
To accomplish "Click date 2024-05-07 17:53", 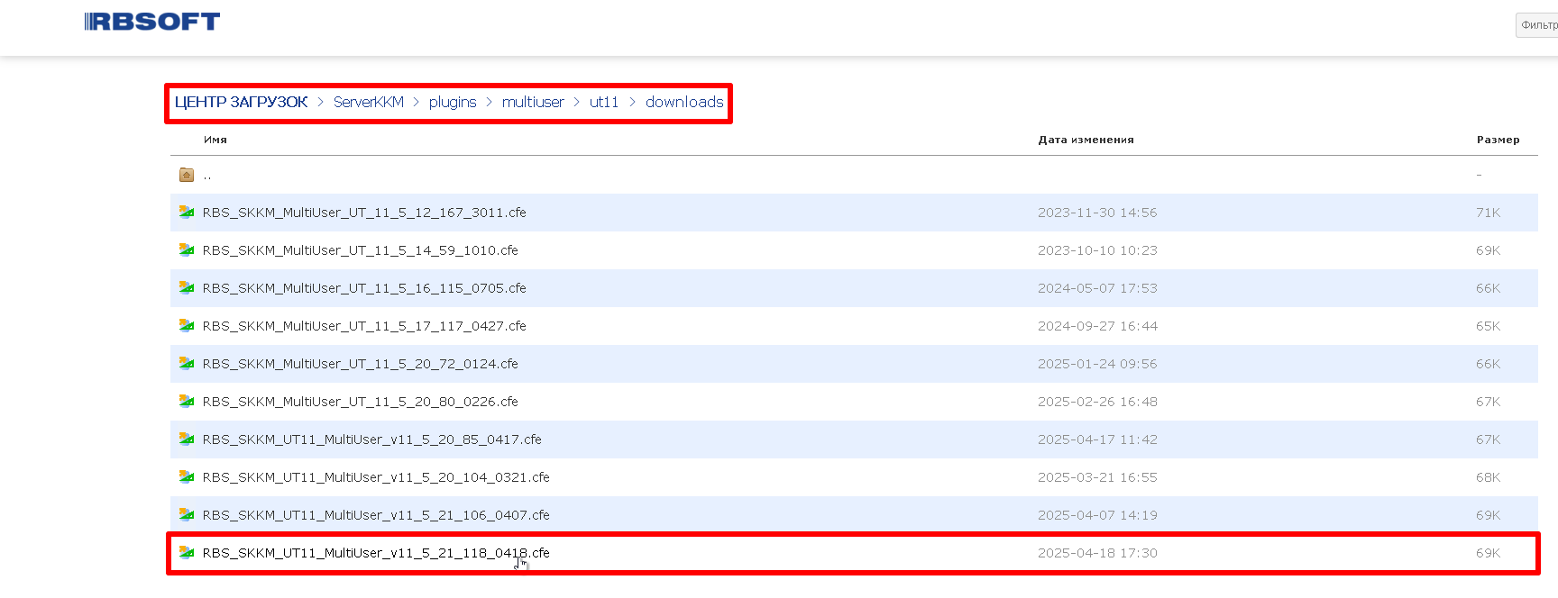I will coord(1097,288).
